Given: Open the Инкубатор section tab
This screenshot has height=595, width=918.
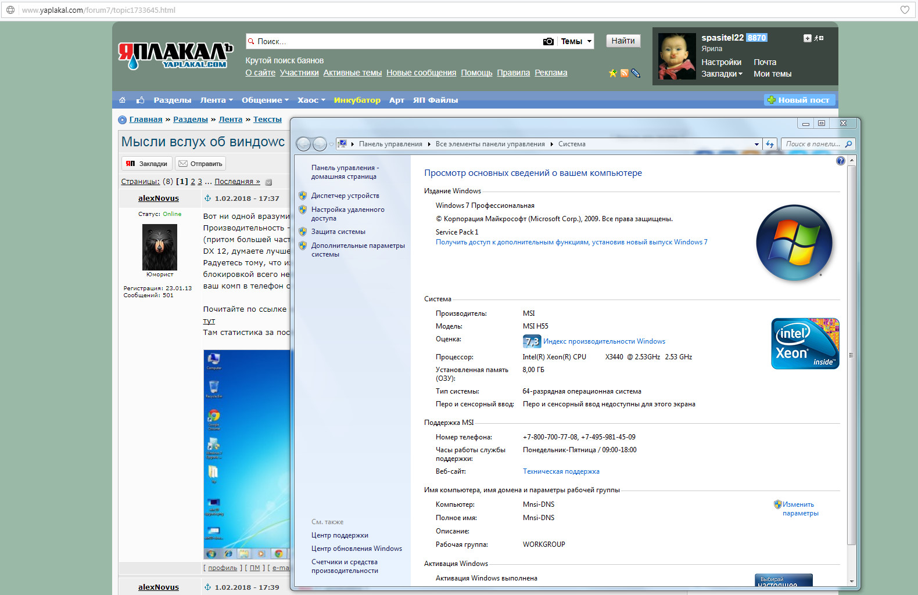Looking at the screenshot, I should point(357,100).
